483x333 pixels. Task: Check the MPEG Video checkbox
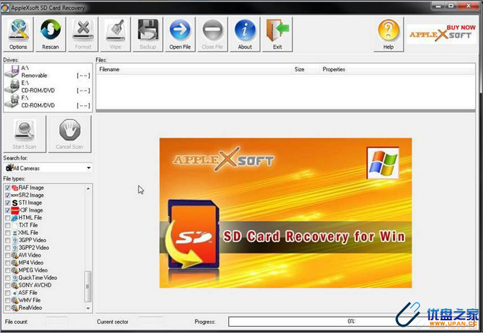pos(7,270)
